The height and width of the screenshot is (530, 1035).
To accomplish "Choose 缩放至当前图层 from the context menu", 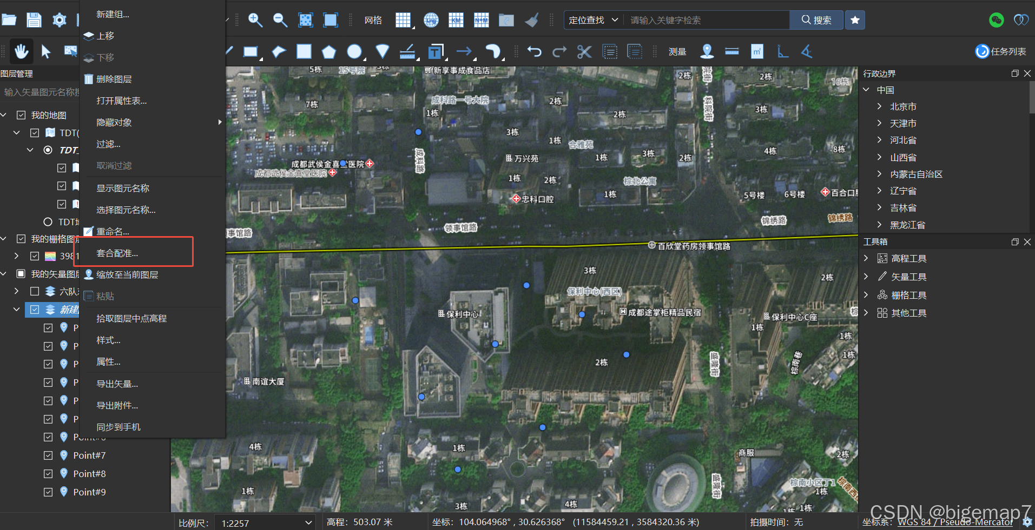I will point(153,274).
